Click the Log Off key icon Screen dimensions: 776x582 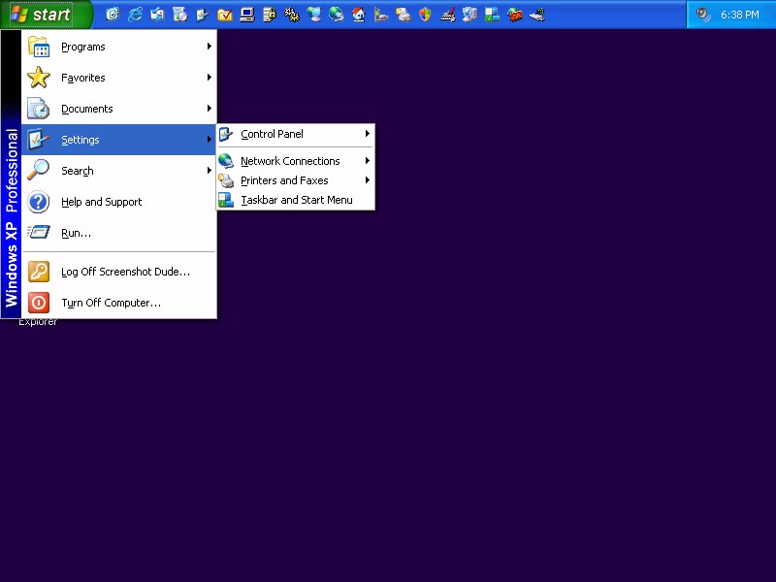coord(38,272)
